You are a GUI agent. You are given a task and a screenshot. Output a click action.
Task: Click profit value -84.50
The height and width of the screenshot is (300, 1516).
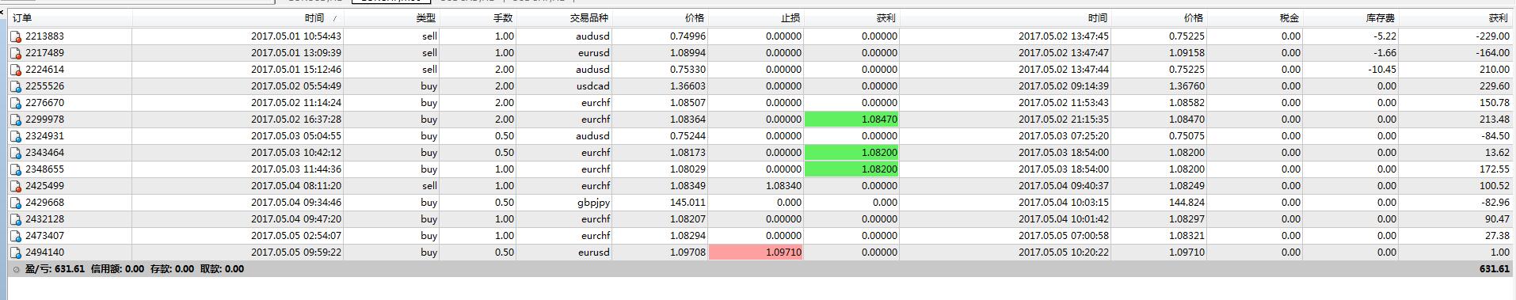coord(1495,136)
